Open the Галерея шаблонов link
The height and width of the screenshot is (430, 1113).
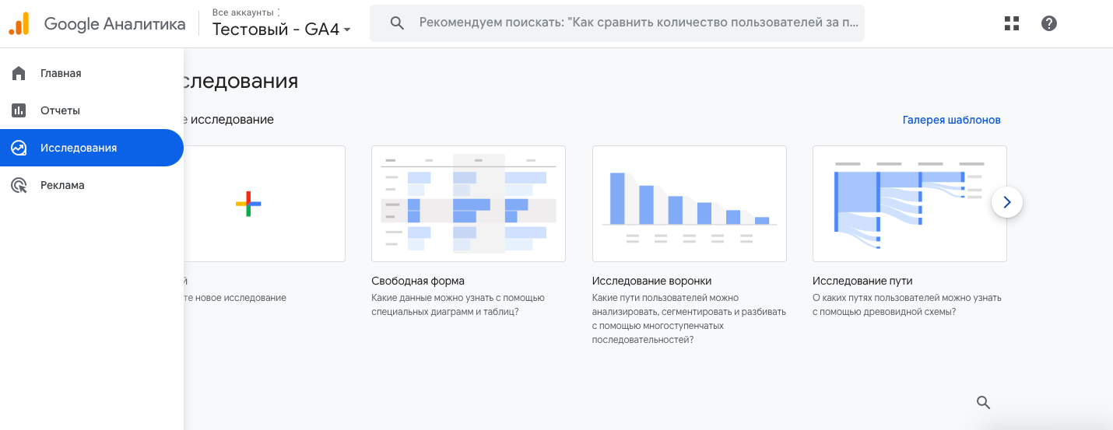coord(951,120)
